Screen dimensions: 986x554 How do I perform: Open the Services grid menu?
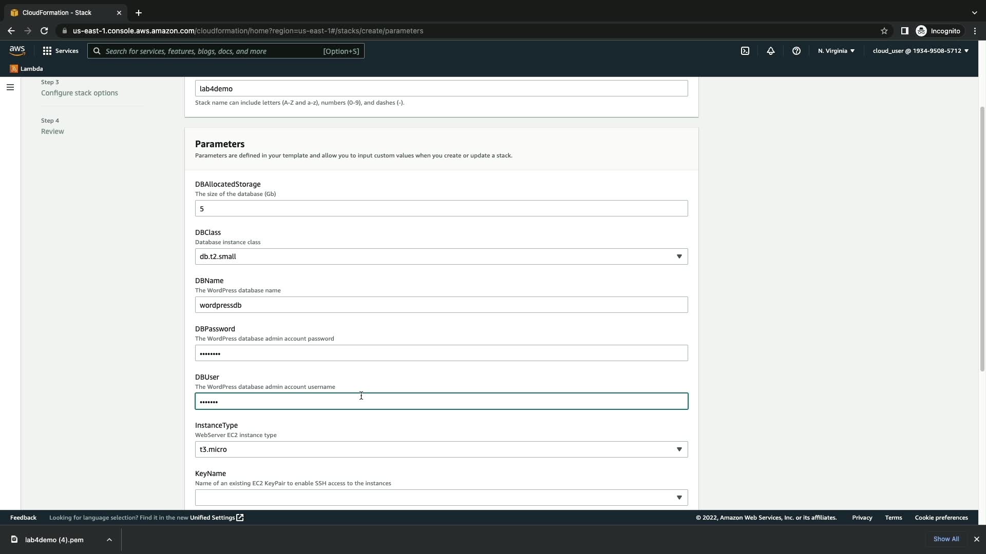[x=61, y=51]
